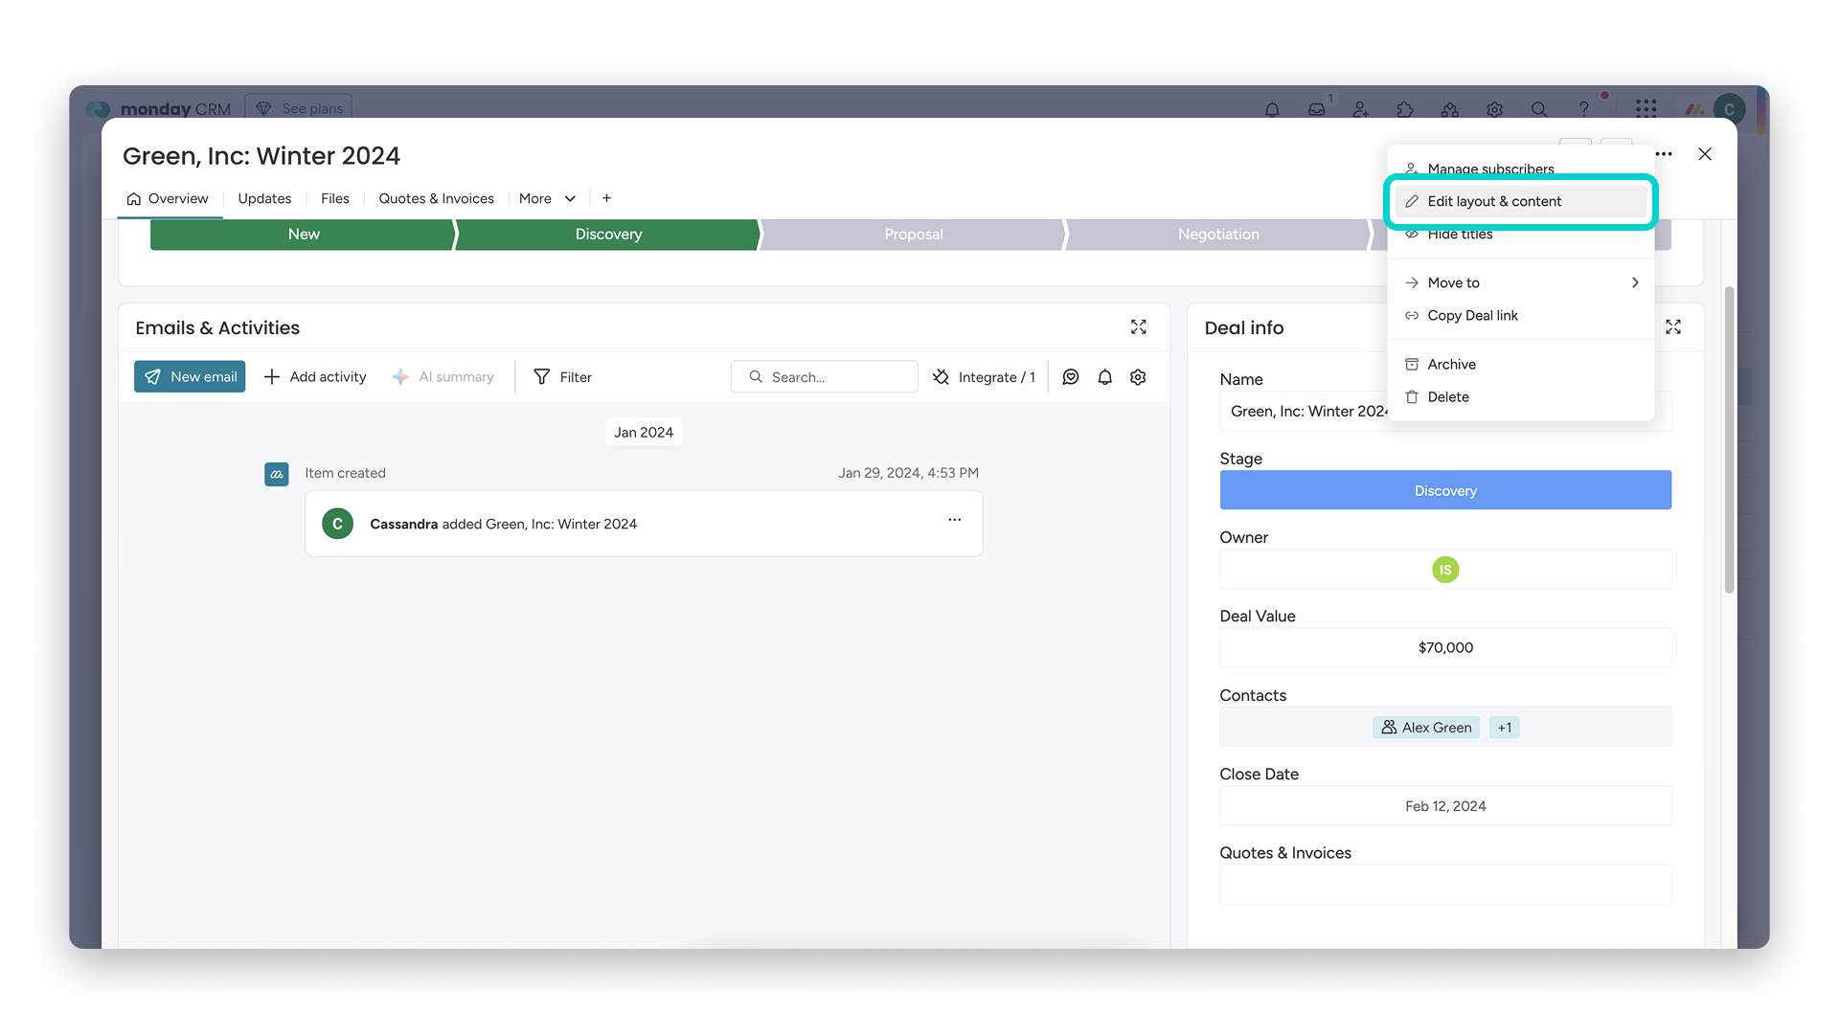Screen dimensions: 1839x1034
Task: Open the apps puzzle icon
Action: click(x=1405, y=109)
